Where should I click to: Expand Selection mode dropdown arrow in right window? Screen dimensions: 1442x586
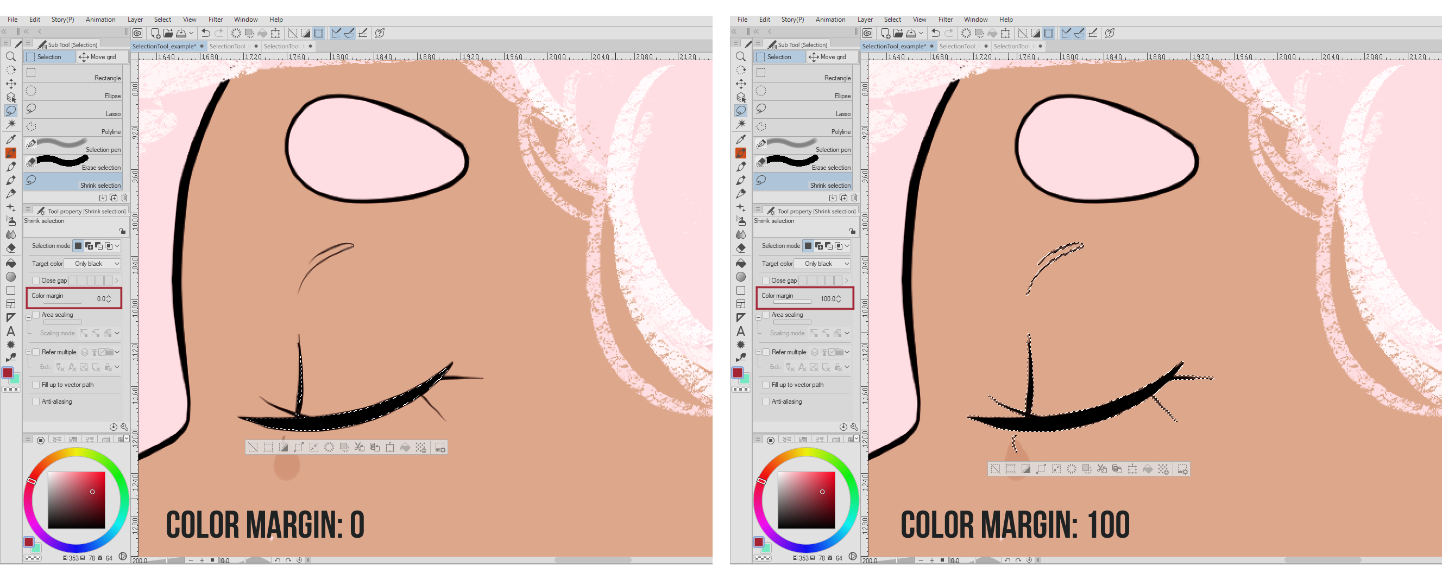coord(847,246)
